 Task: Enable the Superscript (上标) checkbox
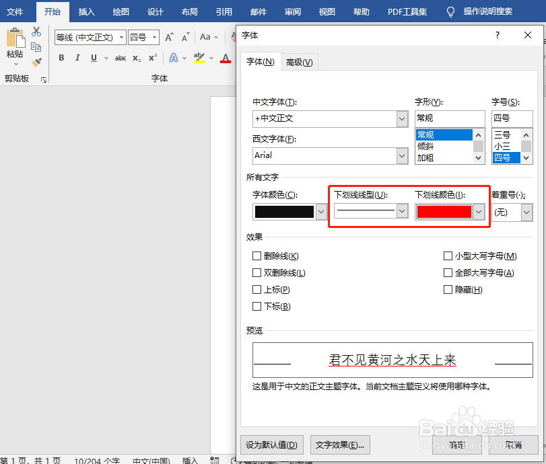coord(257,289)
